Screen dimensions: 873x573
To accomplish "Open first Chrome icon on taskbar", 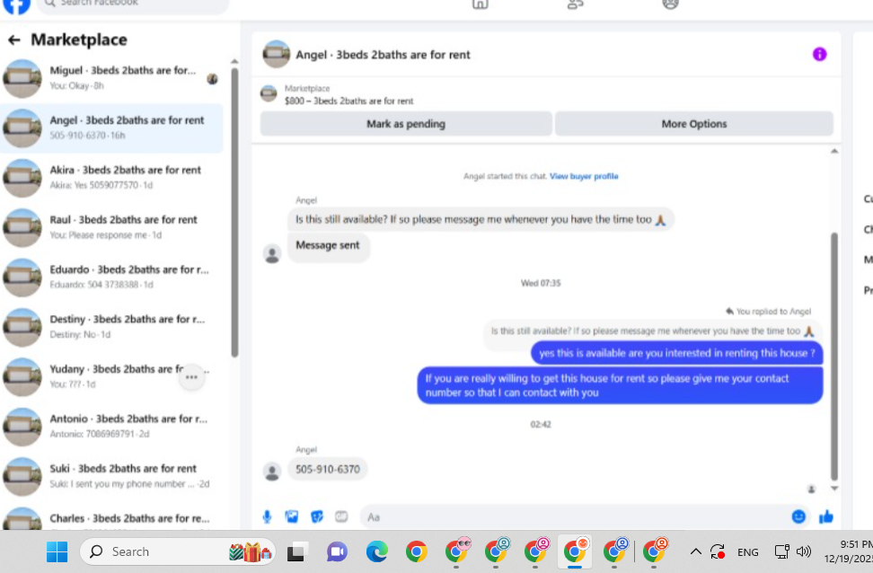I will 416,551.
